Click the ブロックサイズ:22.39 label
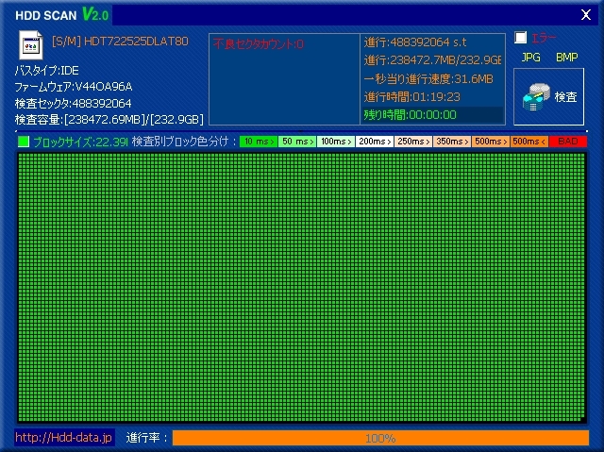This screenshot has height=452, width=604. (80, 142)
